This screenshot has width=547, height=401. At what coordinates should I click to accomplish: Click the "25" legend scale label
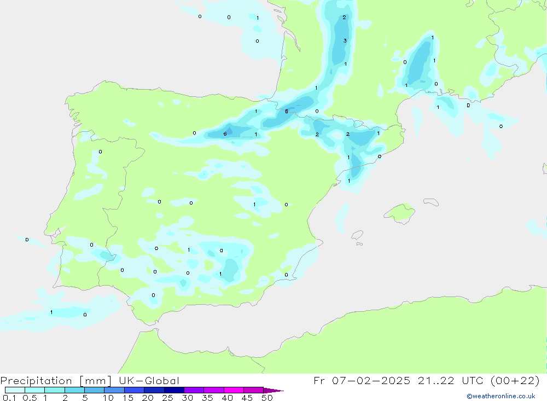point(167,398)
